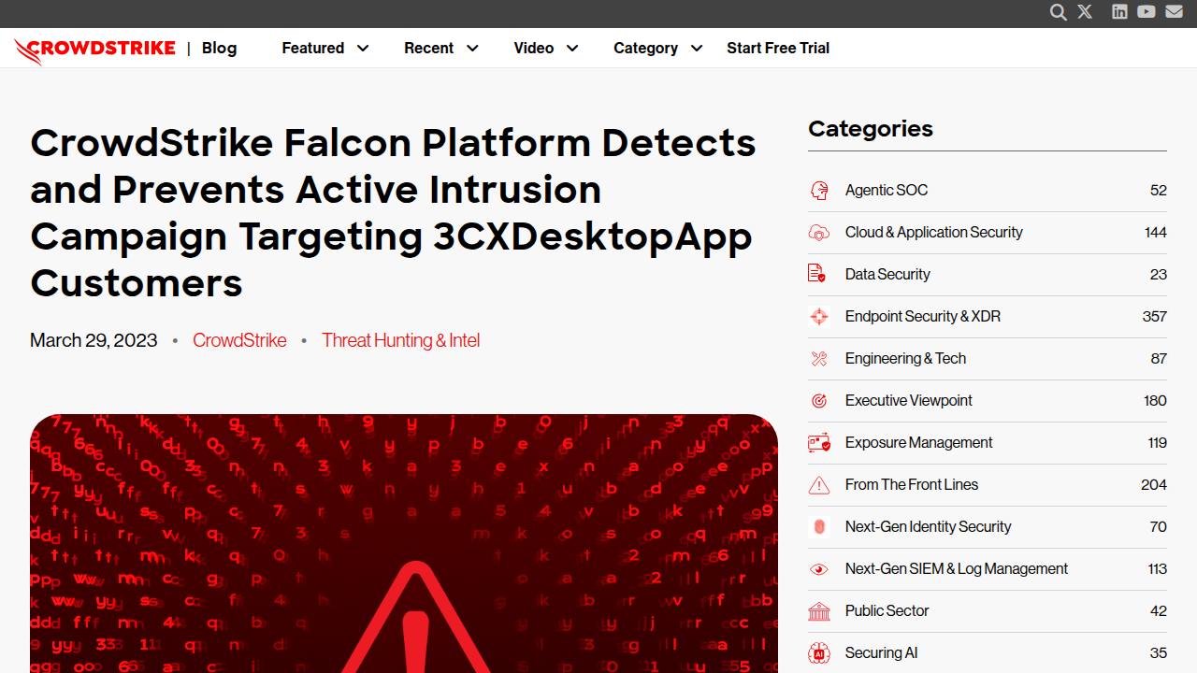Click the Next-Gen SIEM eye icon
The image size is (1197, 673).
click(819, 569)
